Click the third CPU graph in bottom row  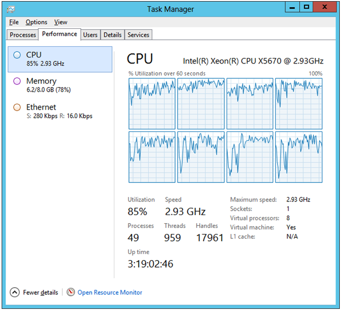click(x=250, y=157)
